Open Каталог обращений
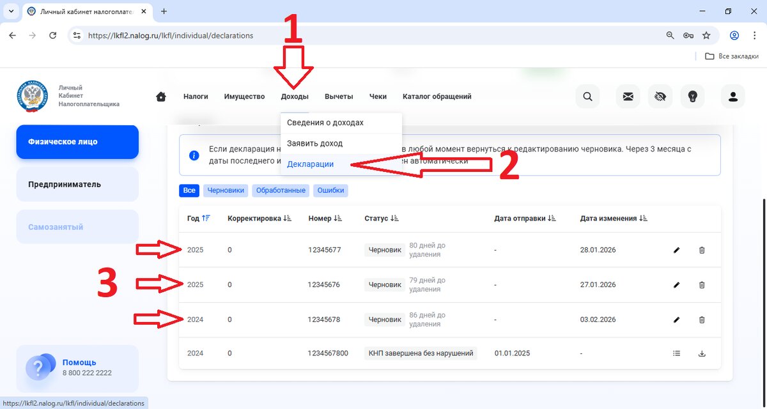 [x=437, y=96]
